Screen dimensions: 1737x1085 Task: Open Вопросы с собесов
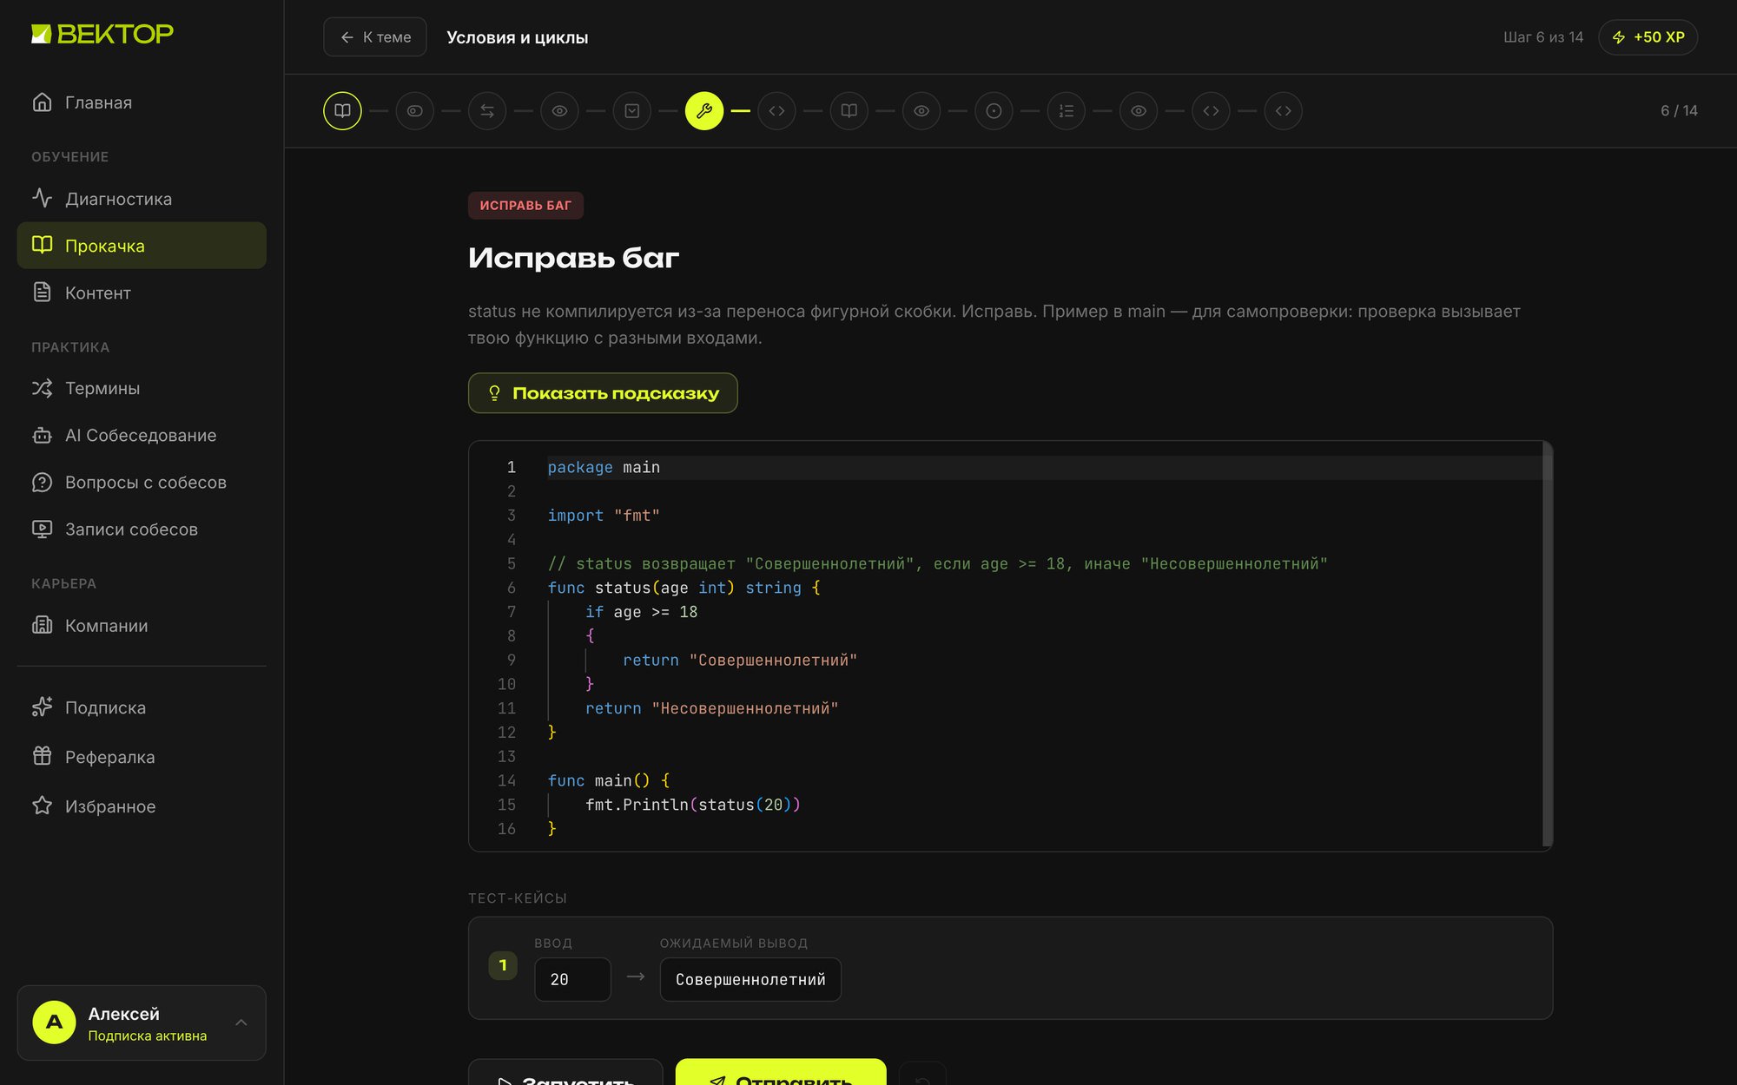[x=142, y=482]
